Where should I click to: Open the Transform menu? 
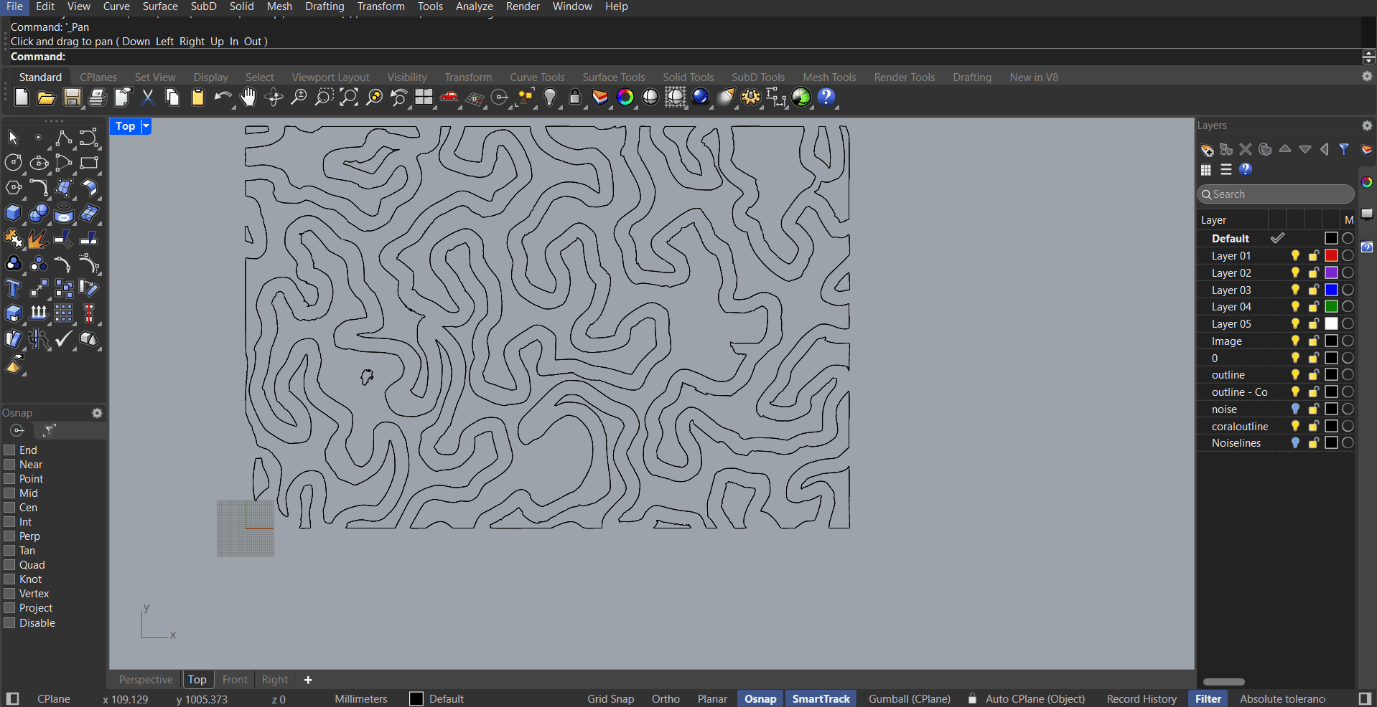click(x=381, y=6)
